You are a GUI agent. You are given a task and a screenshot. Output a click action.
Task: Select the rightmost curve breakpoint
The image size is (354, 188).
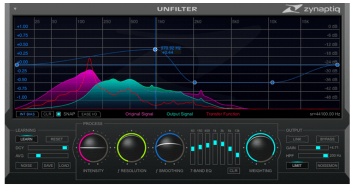coord(337,65)
